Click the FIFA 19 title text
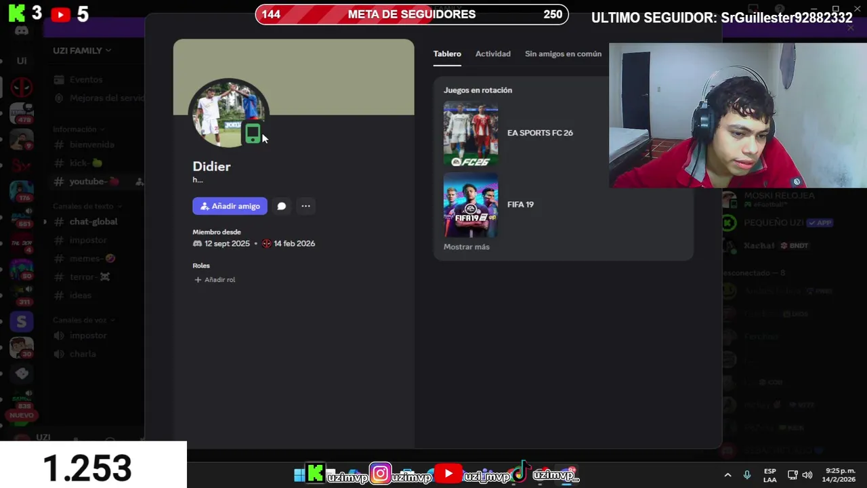 point(520,205)
